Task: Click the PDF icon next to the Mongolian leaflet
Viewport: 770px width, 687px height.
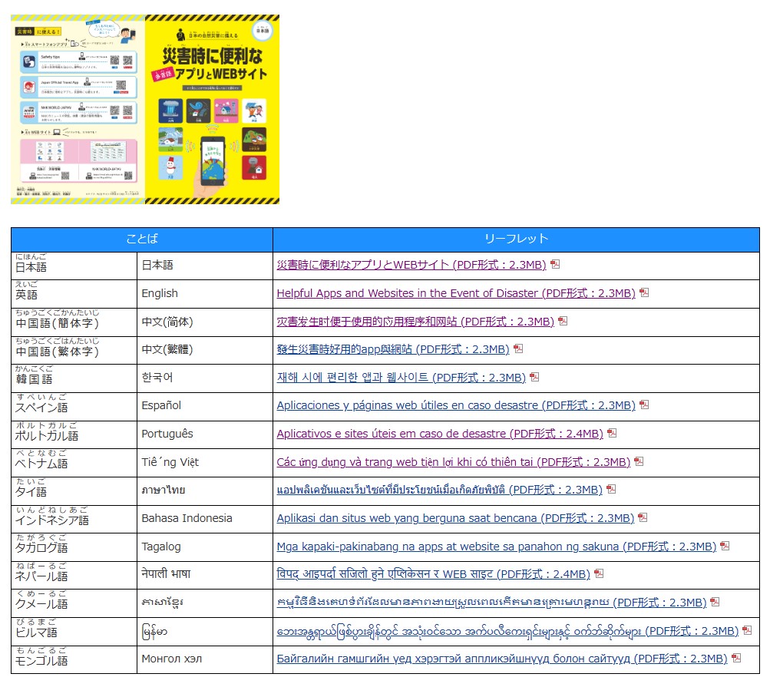Action: [x=736, y=658]
